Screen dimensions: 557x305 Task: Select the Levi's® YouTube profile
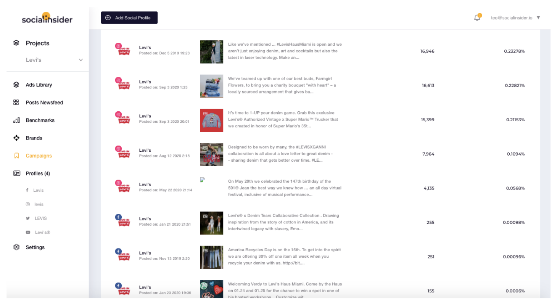tap(42, 232)
